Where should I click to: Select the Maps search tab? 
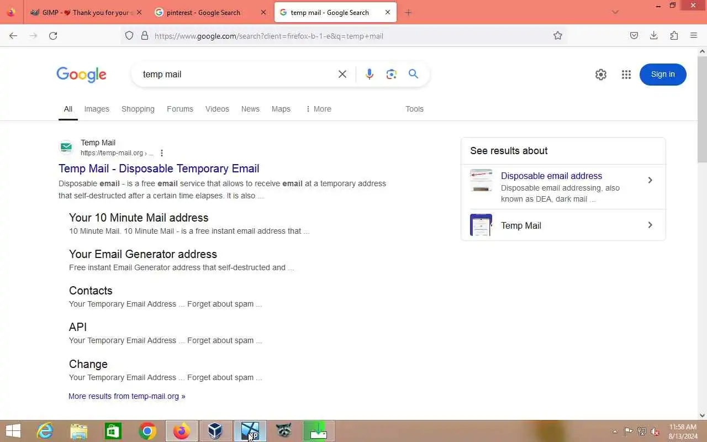pos(281,109)
